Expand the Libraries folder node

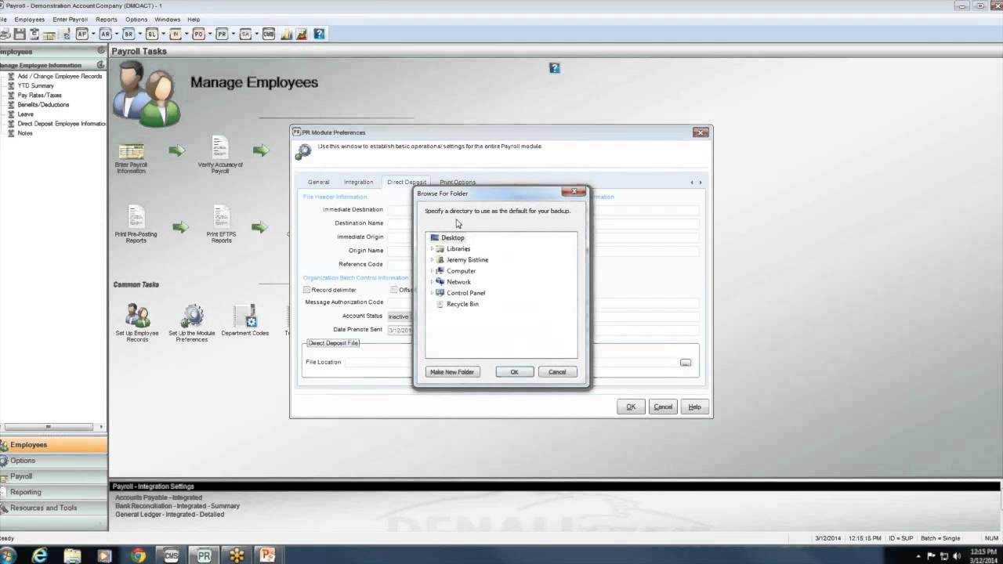[x=432, y=248]
